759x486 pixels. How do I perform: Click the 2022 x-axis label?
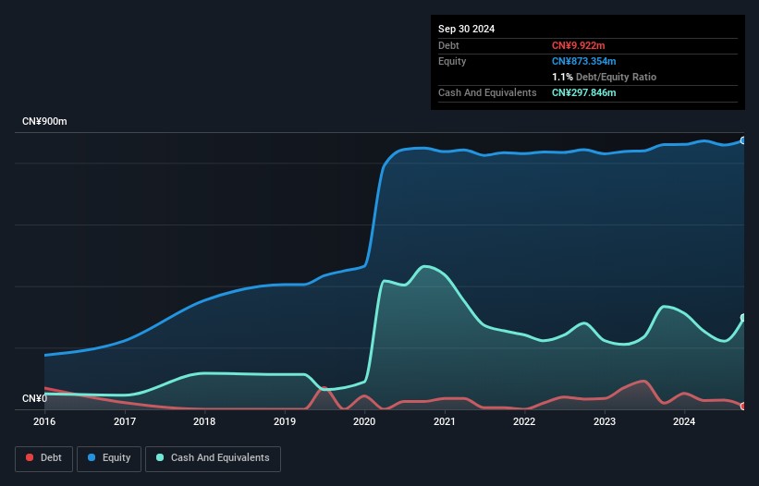coord(524,421)
